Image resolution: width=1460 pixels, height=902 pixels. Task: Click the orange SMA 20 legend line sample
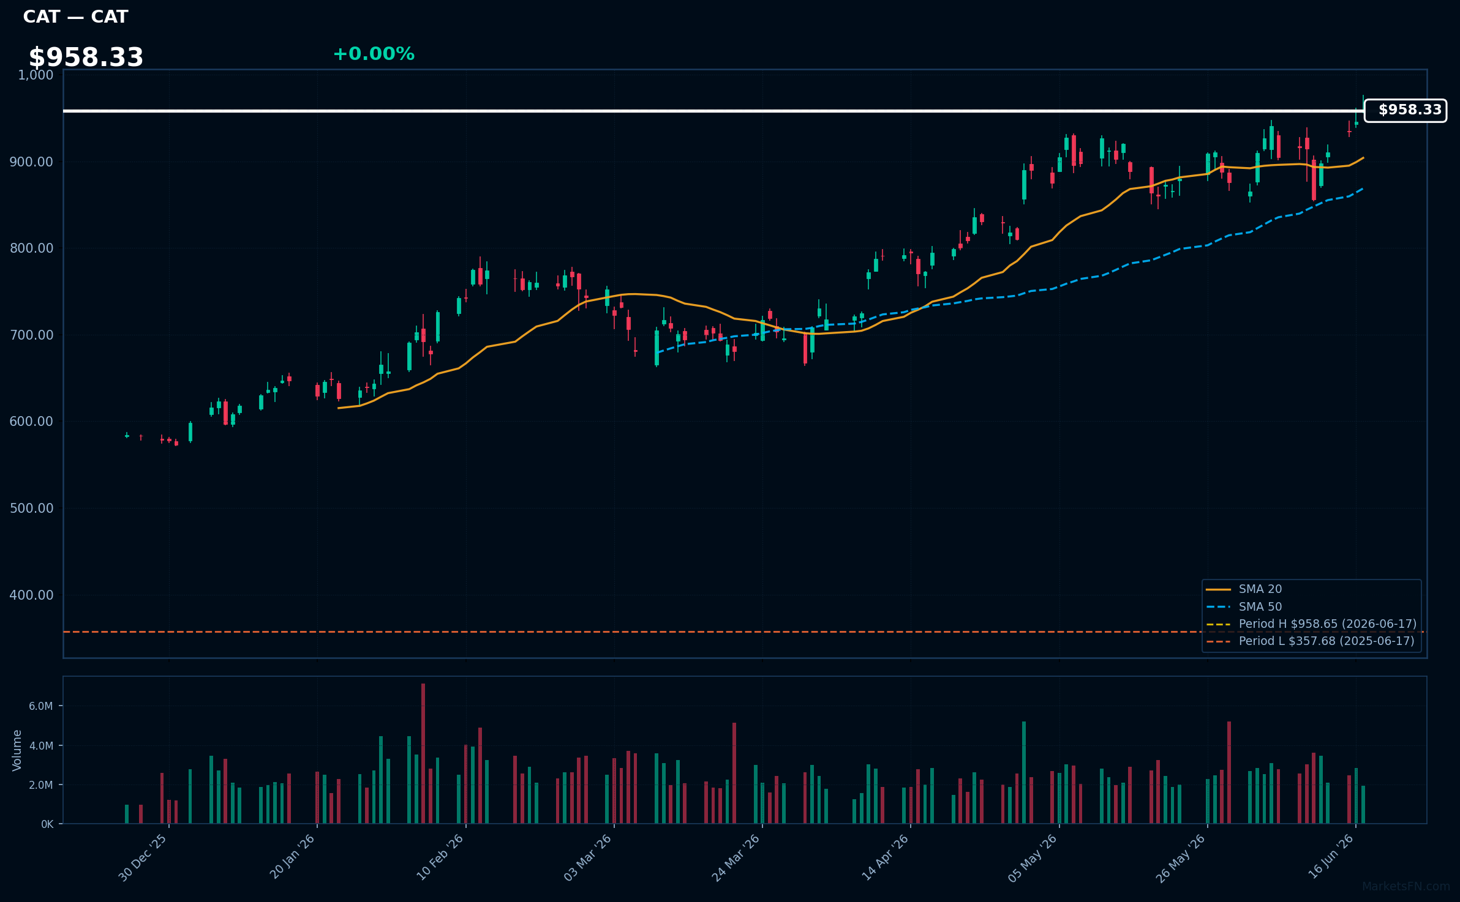1219,590
